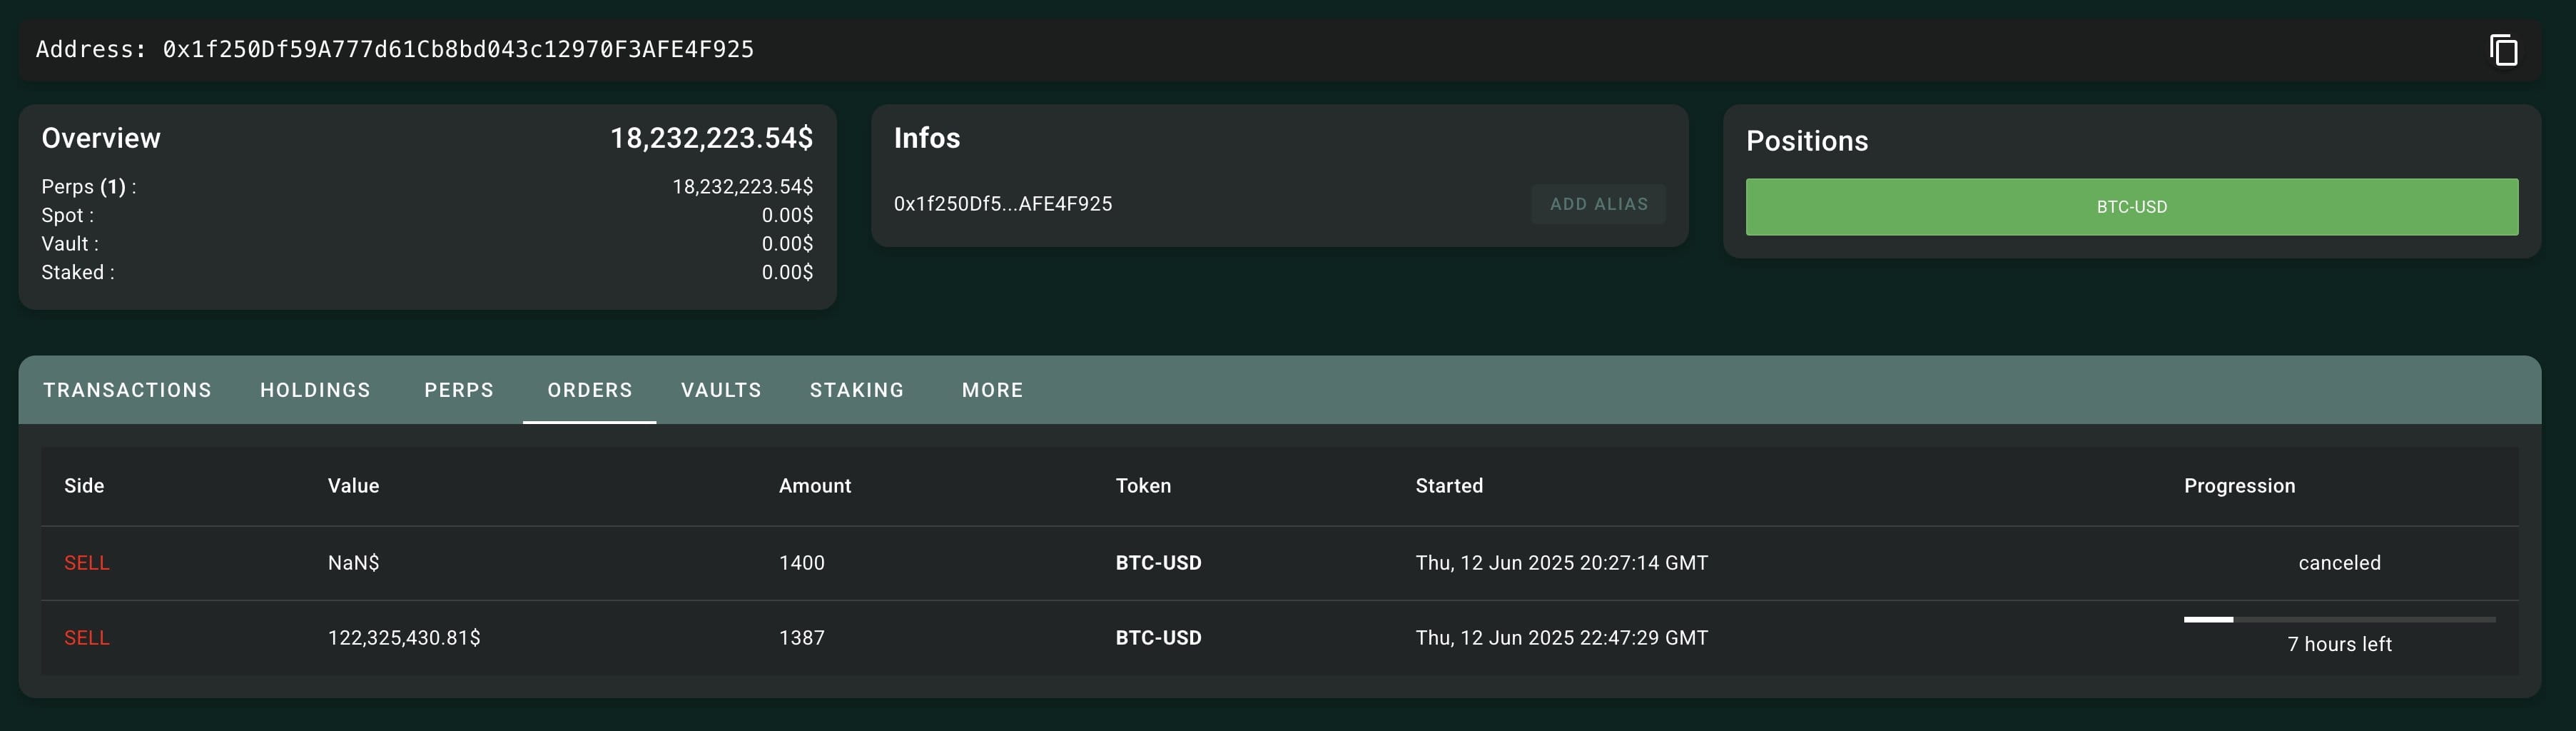This screenshot has height=731, width=2576.
Task: Click the full address text at top
Action: coord(458,50)
